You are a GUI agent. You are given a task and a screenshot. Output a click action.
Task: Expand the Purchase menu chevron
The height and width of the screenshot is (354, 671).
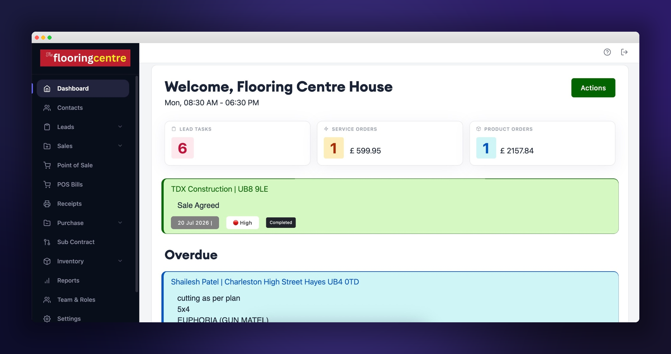click(120, 223)
